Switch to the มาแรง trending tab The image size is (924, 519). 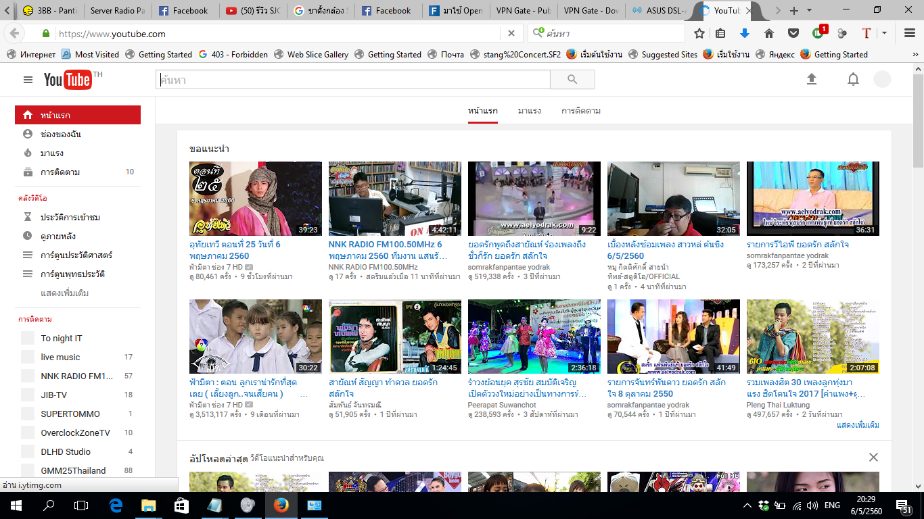point(529,111)
